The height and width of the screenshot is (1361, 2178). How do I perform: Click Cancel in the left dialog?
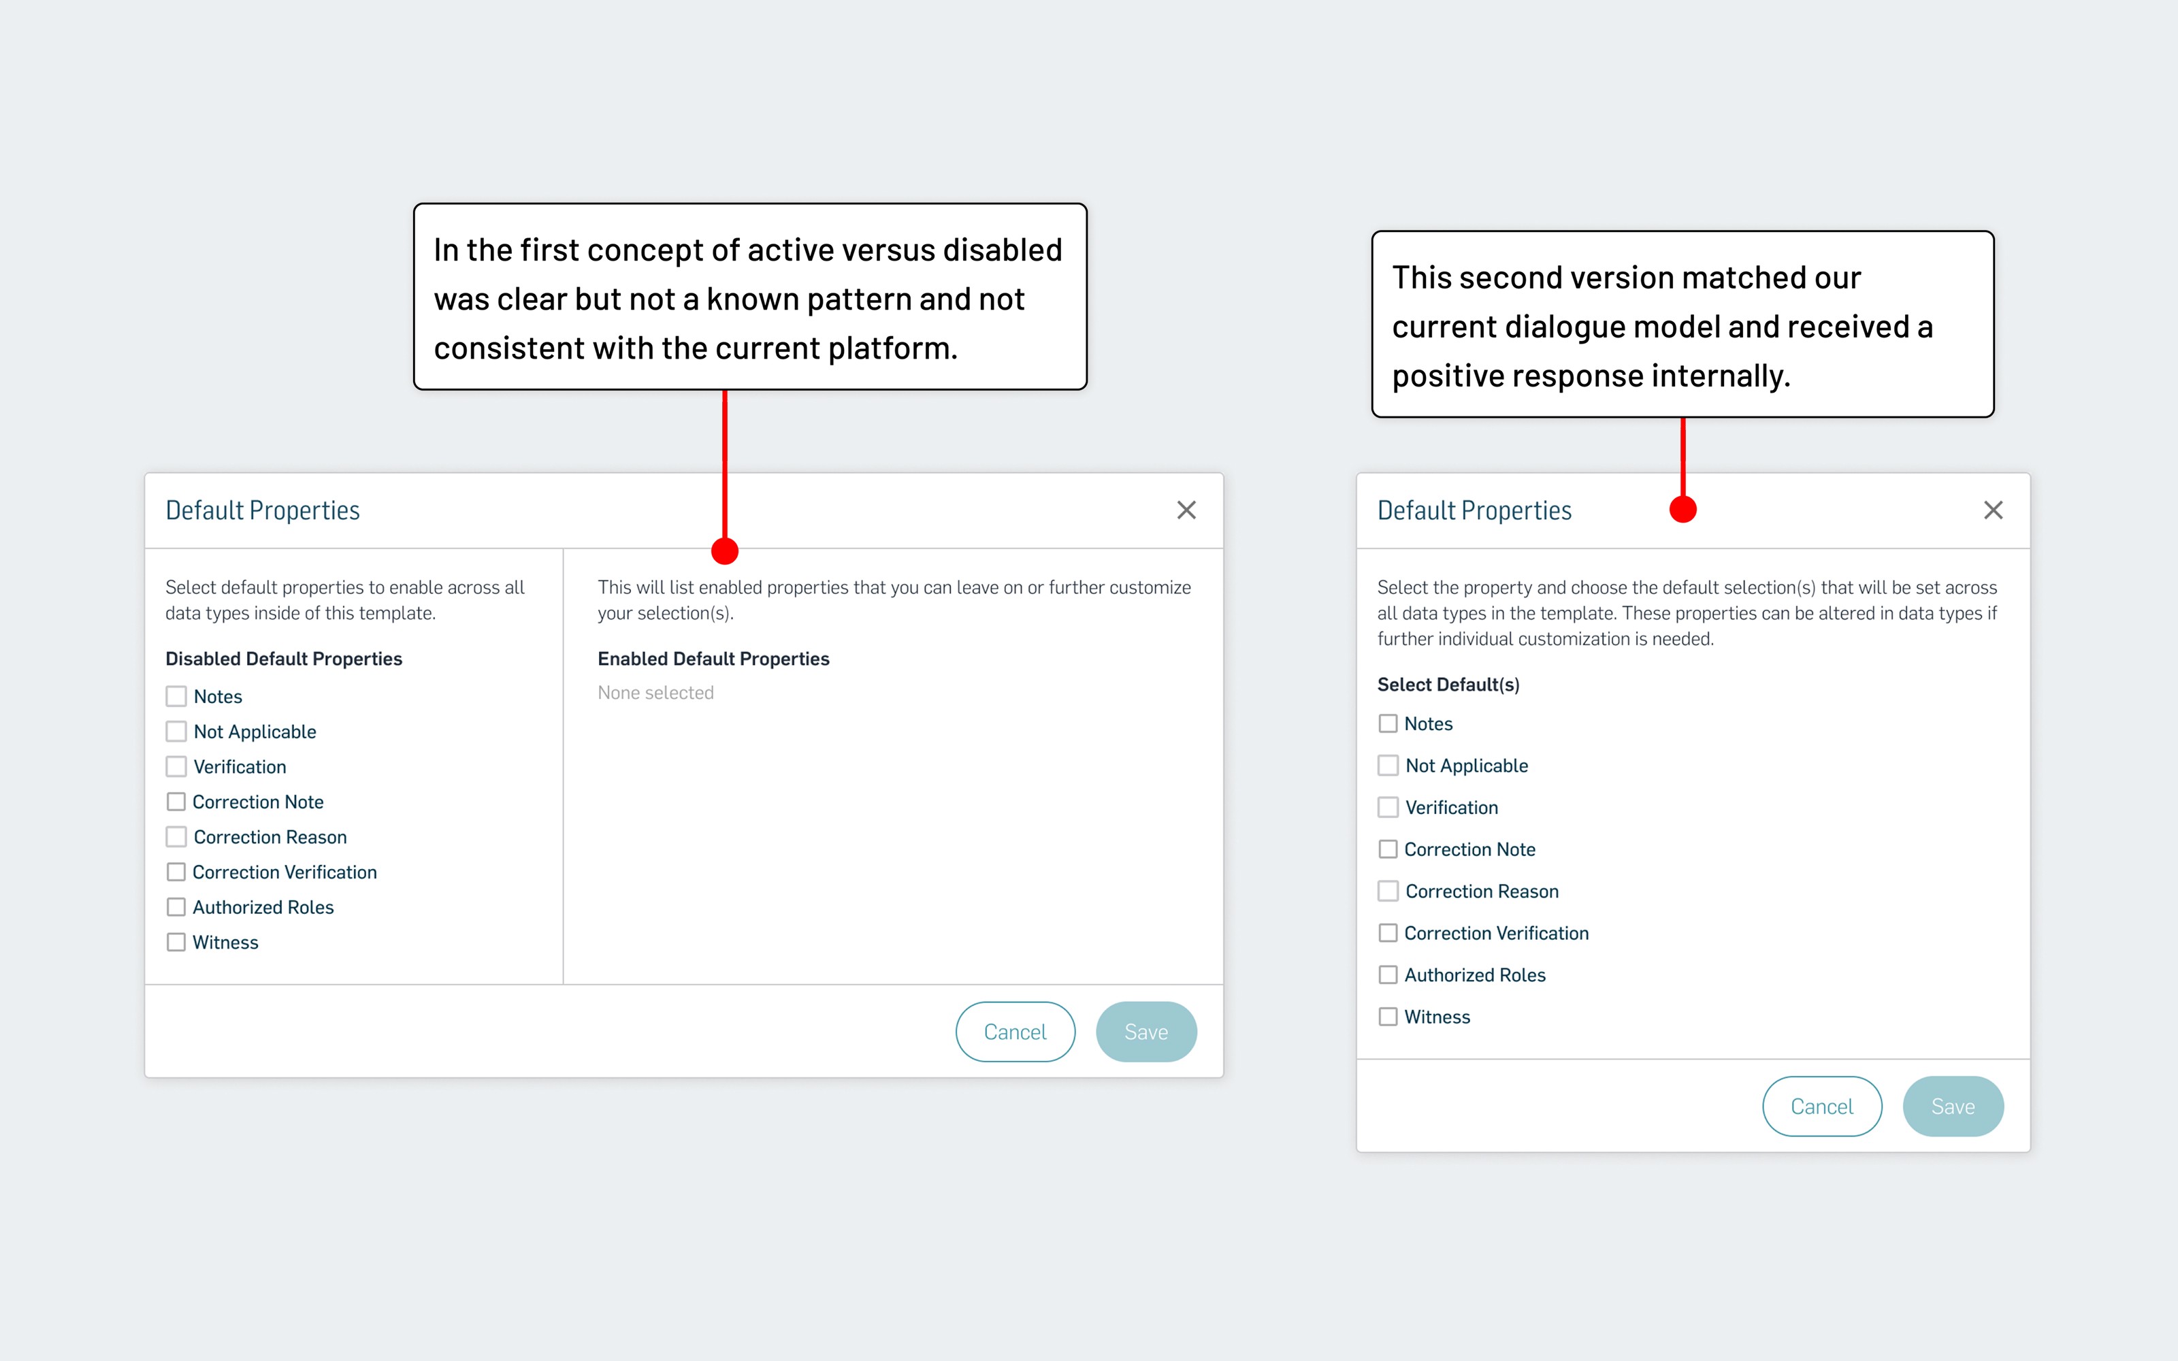pos(1014,1032)
